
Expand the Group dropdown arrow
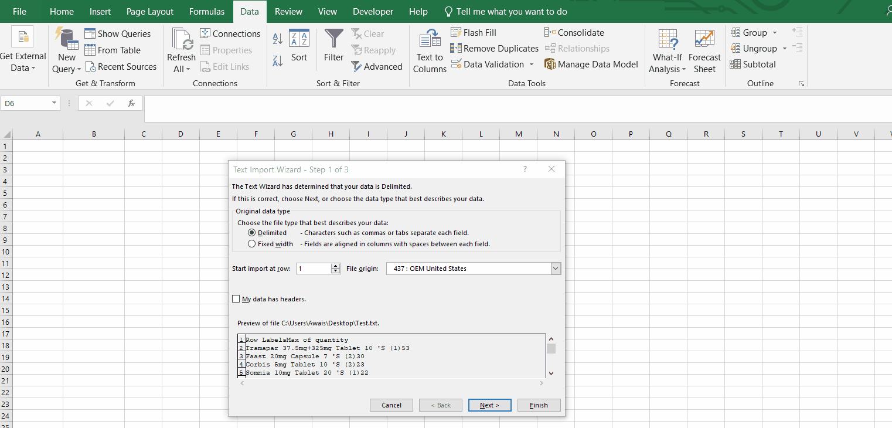coord(775,32)
